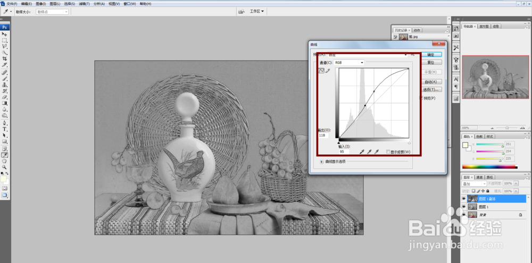This screenshot has width=532, height=263.
Task: Click the foreground color swatch in toolbox
Action: coord(3,179)
